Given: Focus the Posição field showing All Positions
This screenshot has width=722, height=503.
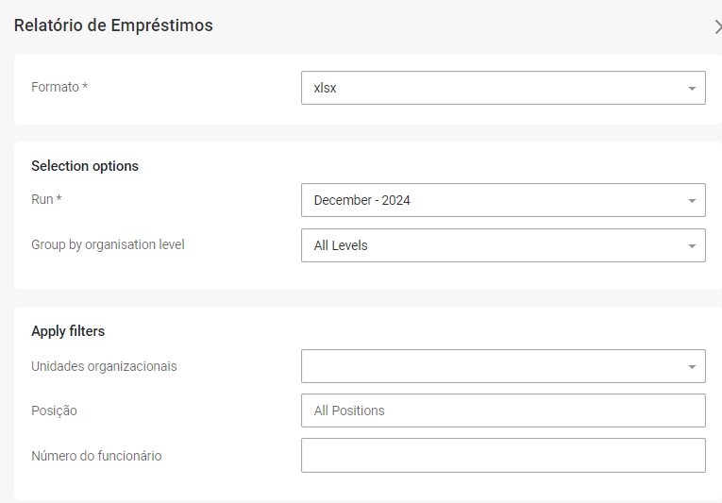Looking at the screenshot, I should [x=503, y=411].
